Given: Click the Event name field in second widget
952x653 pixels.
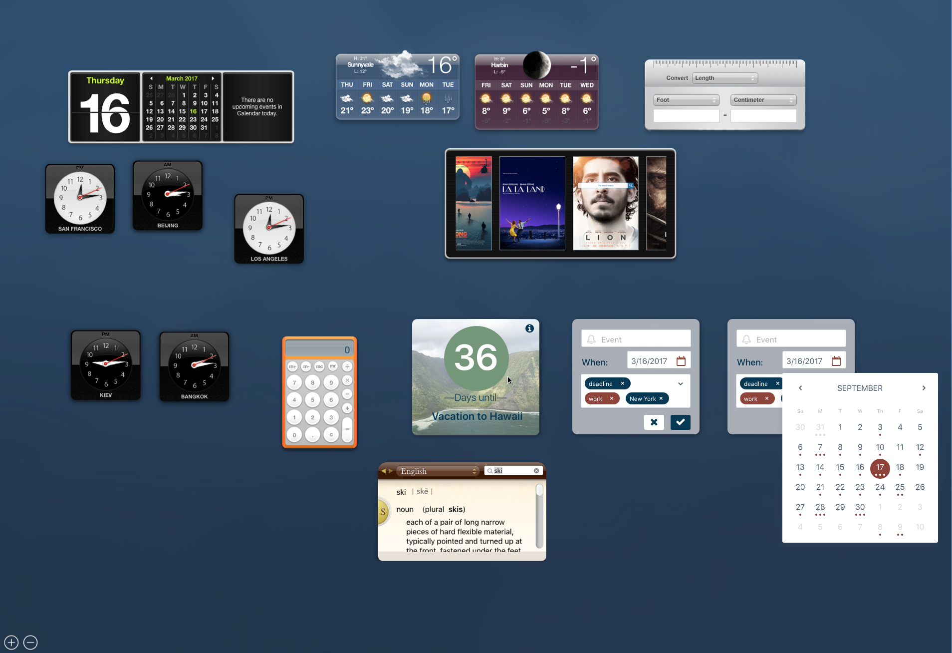Looking at the screenshot, I should tap(791, 339).
